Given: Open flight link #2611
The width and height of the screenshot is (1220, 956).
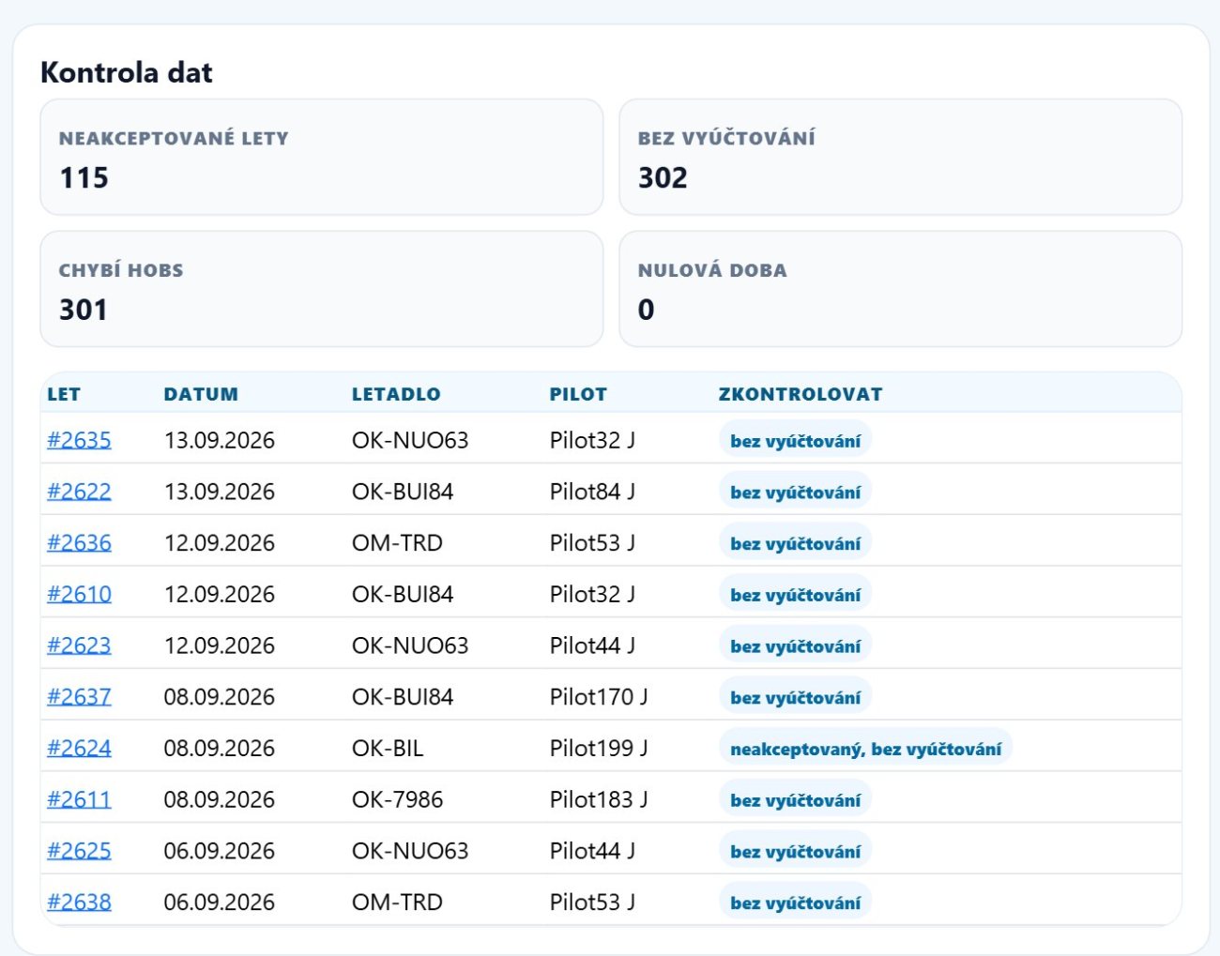Looking at the screenshot, I should click(x=79, y=799).
